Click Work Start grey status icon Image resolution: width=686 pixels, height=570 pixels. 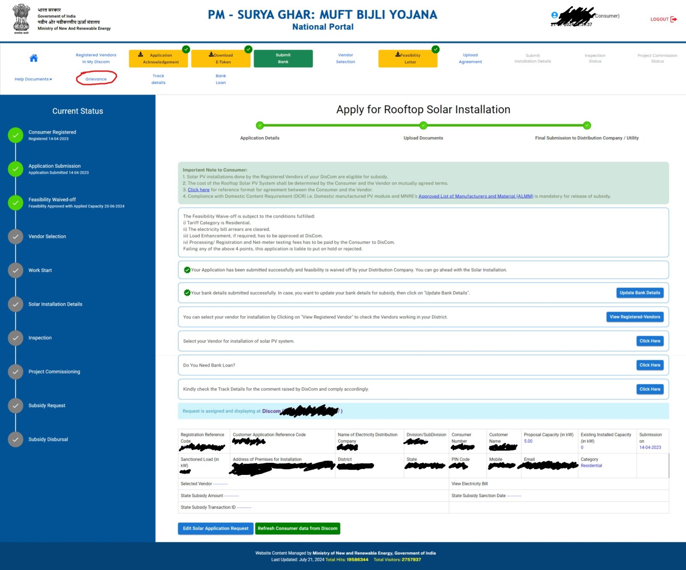tap(15, 270)
